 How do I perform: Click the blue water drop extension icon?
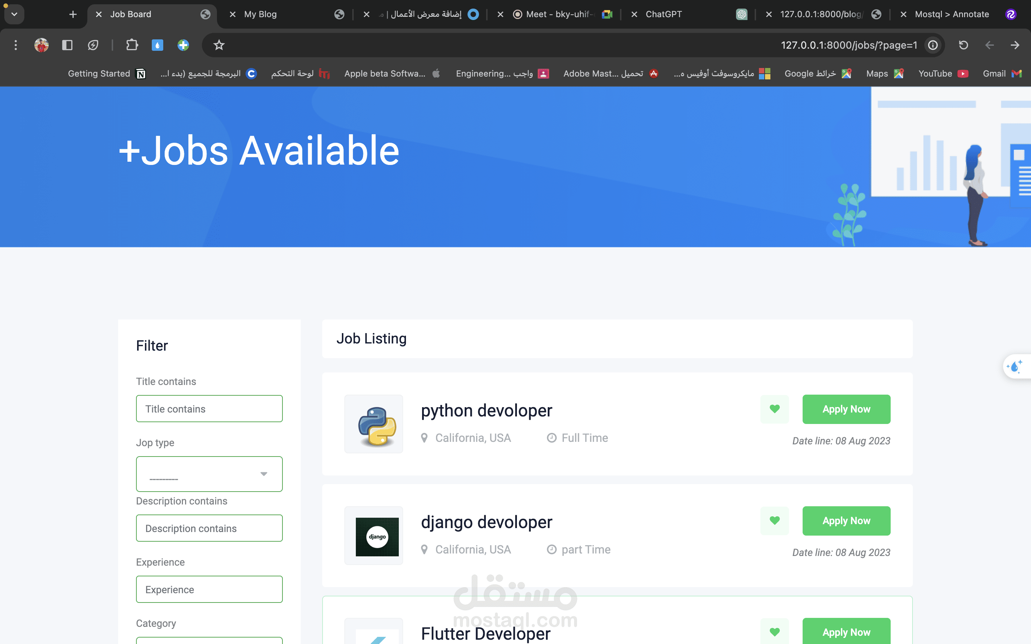[x=158, y=45]
